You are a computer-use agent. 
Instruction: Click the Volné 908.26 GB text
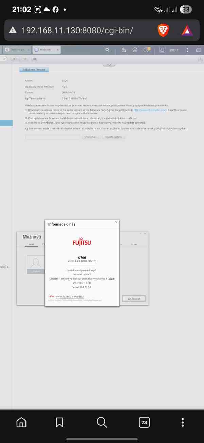coord(82,287)
